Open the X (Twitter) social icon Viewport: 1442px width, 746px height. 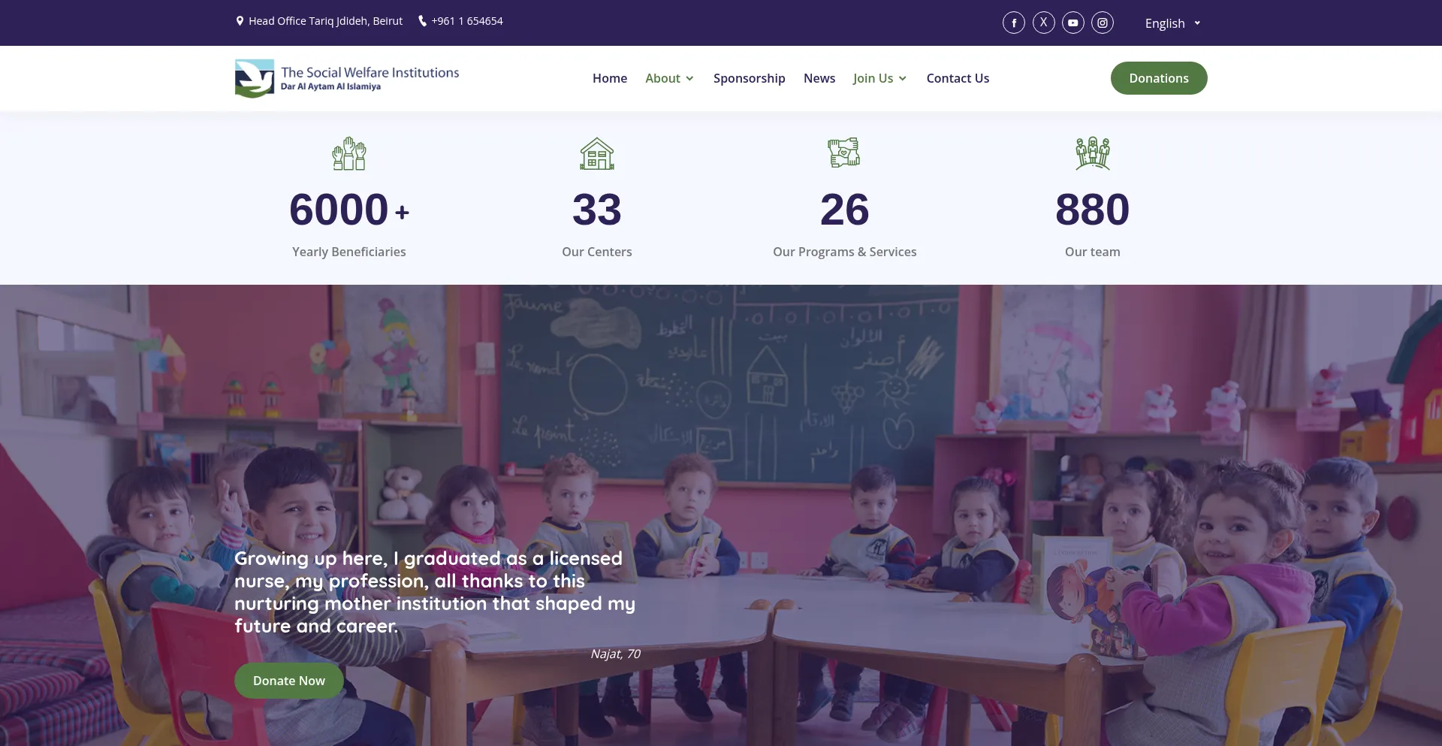pos(1043,23)
